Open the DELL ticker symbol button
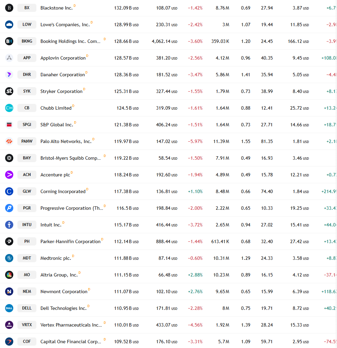 point(27,308)
